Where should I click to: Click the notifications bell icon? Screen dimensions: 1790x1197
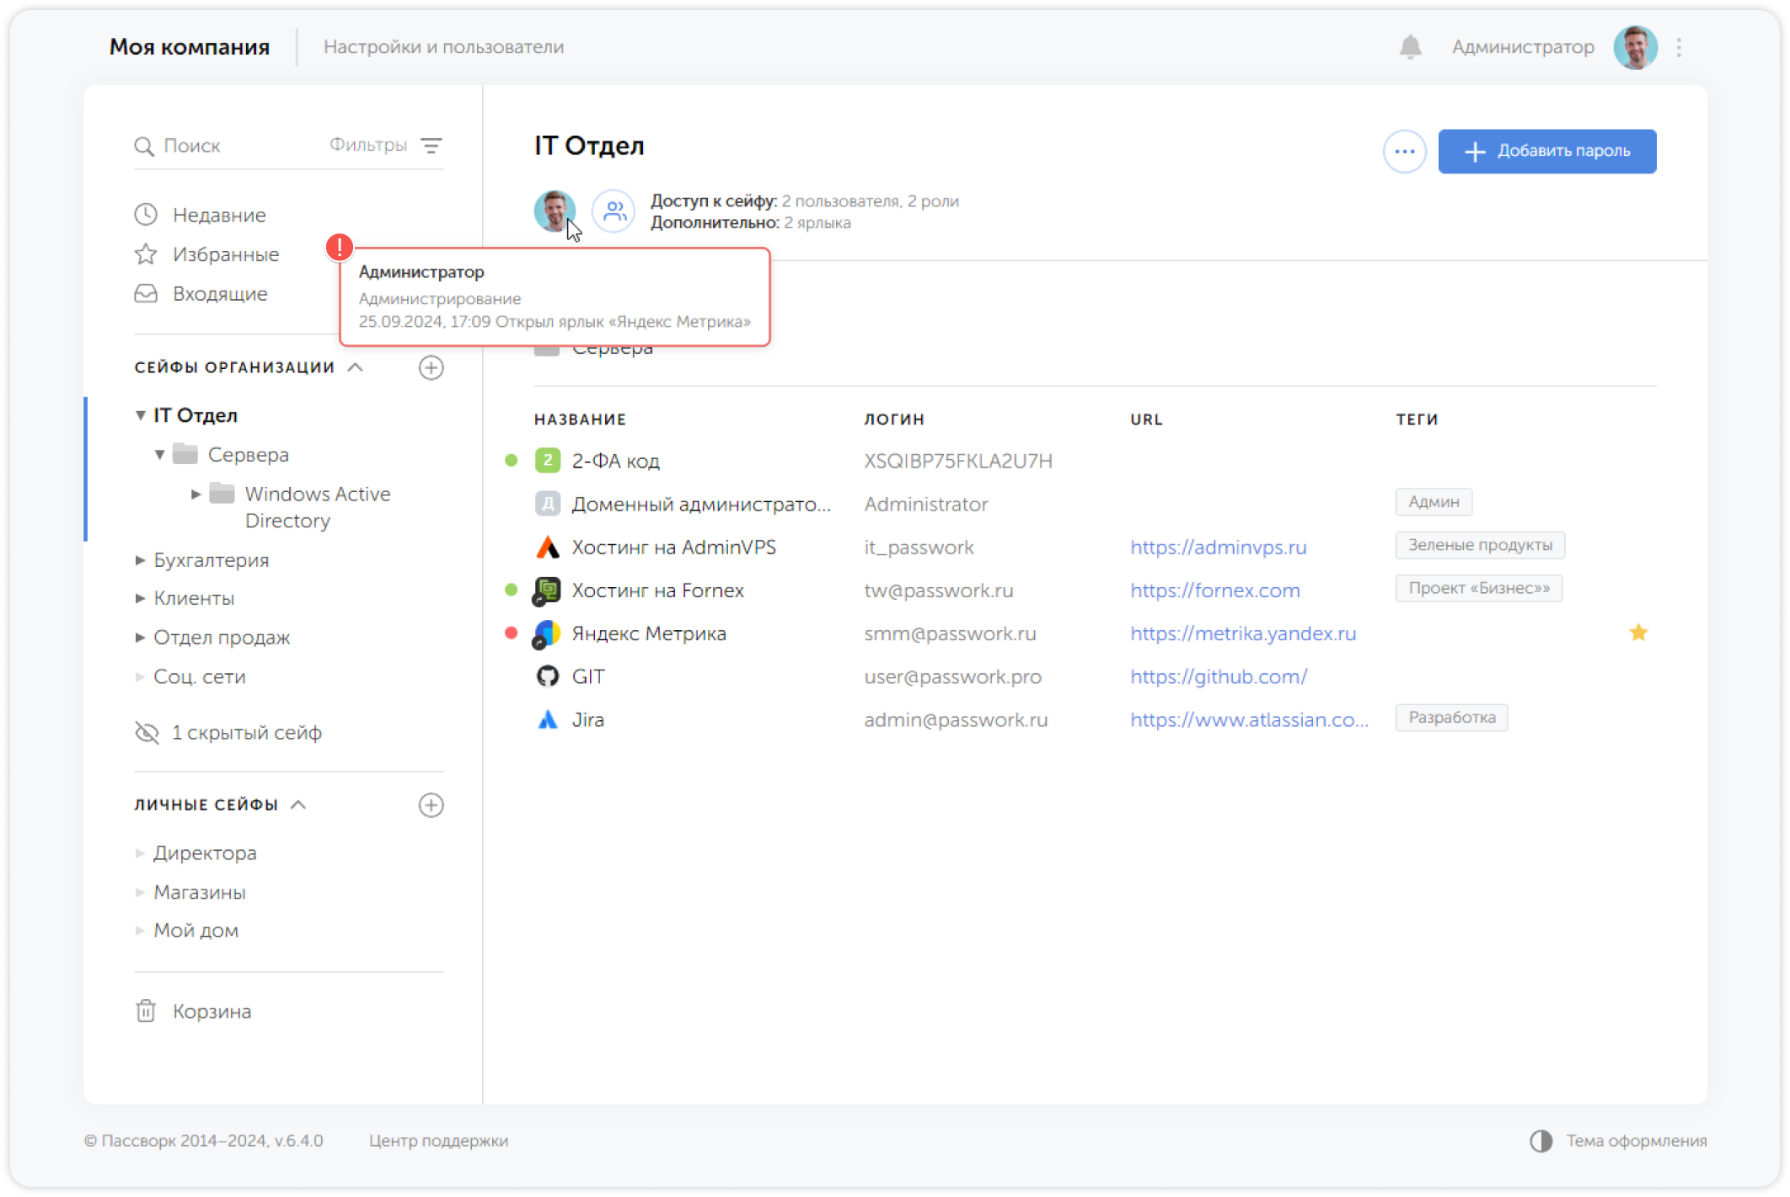pyautogui.click(x=1410, y=47)
